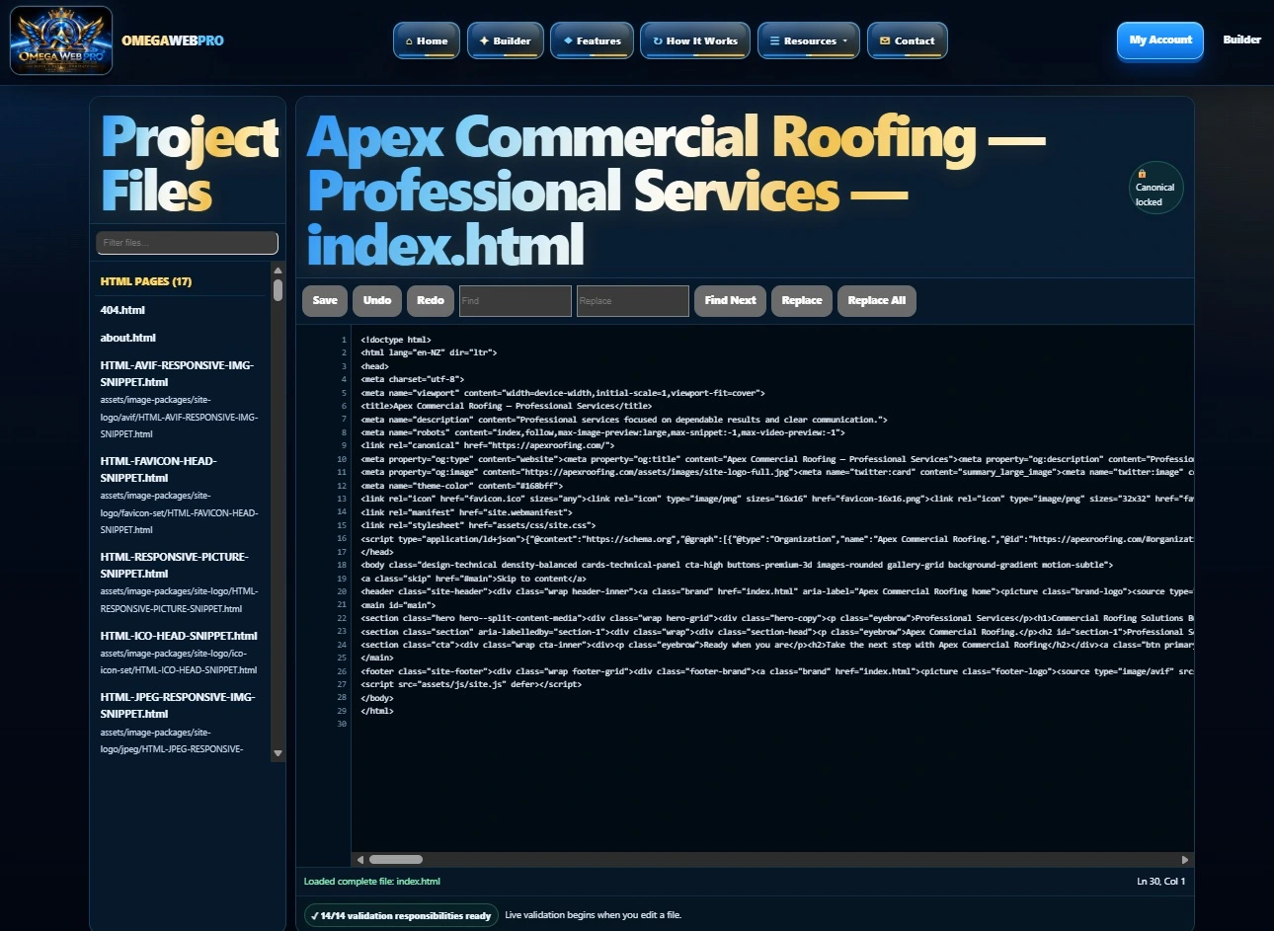Viewport: 1274px width, 931px height.
Task: Click the My Account button
Action: point(1160,40)
